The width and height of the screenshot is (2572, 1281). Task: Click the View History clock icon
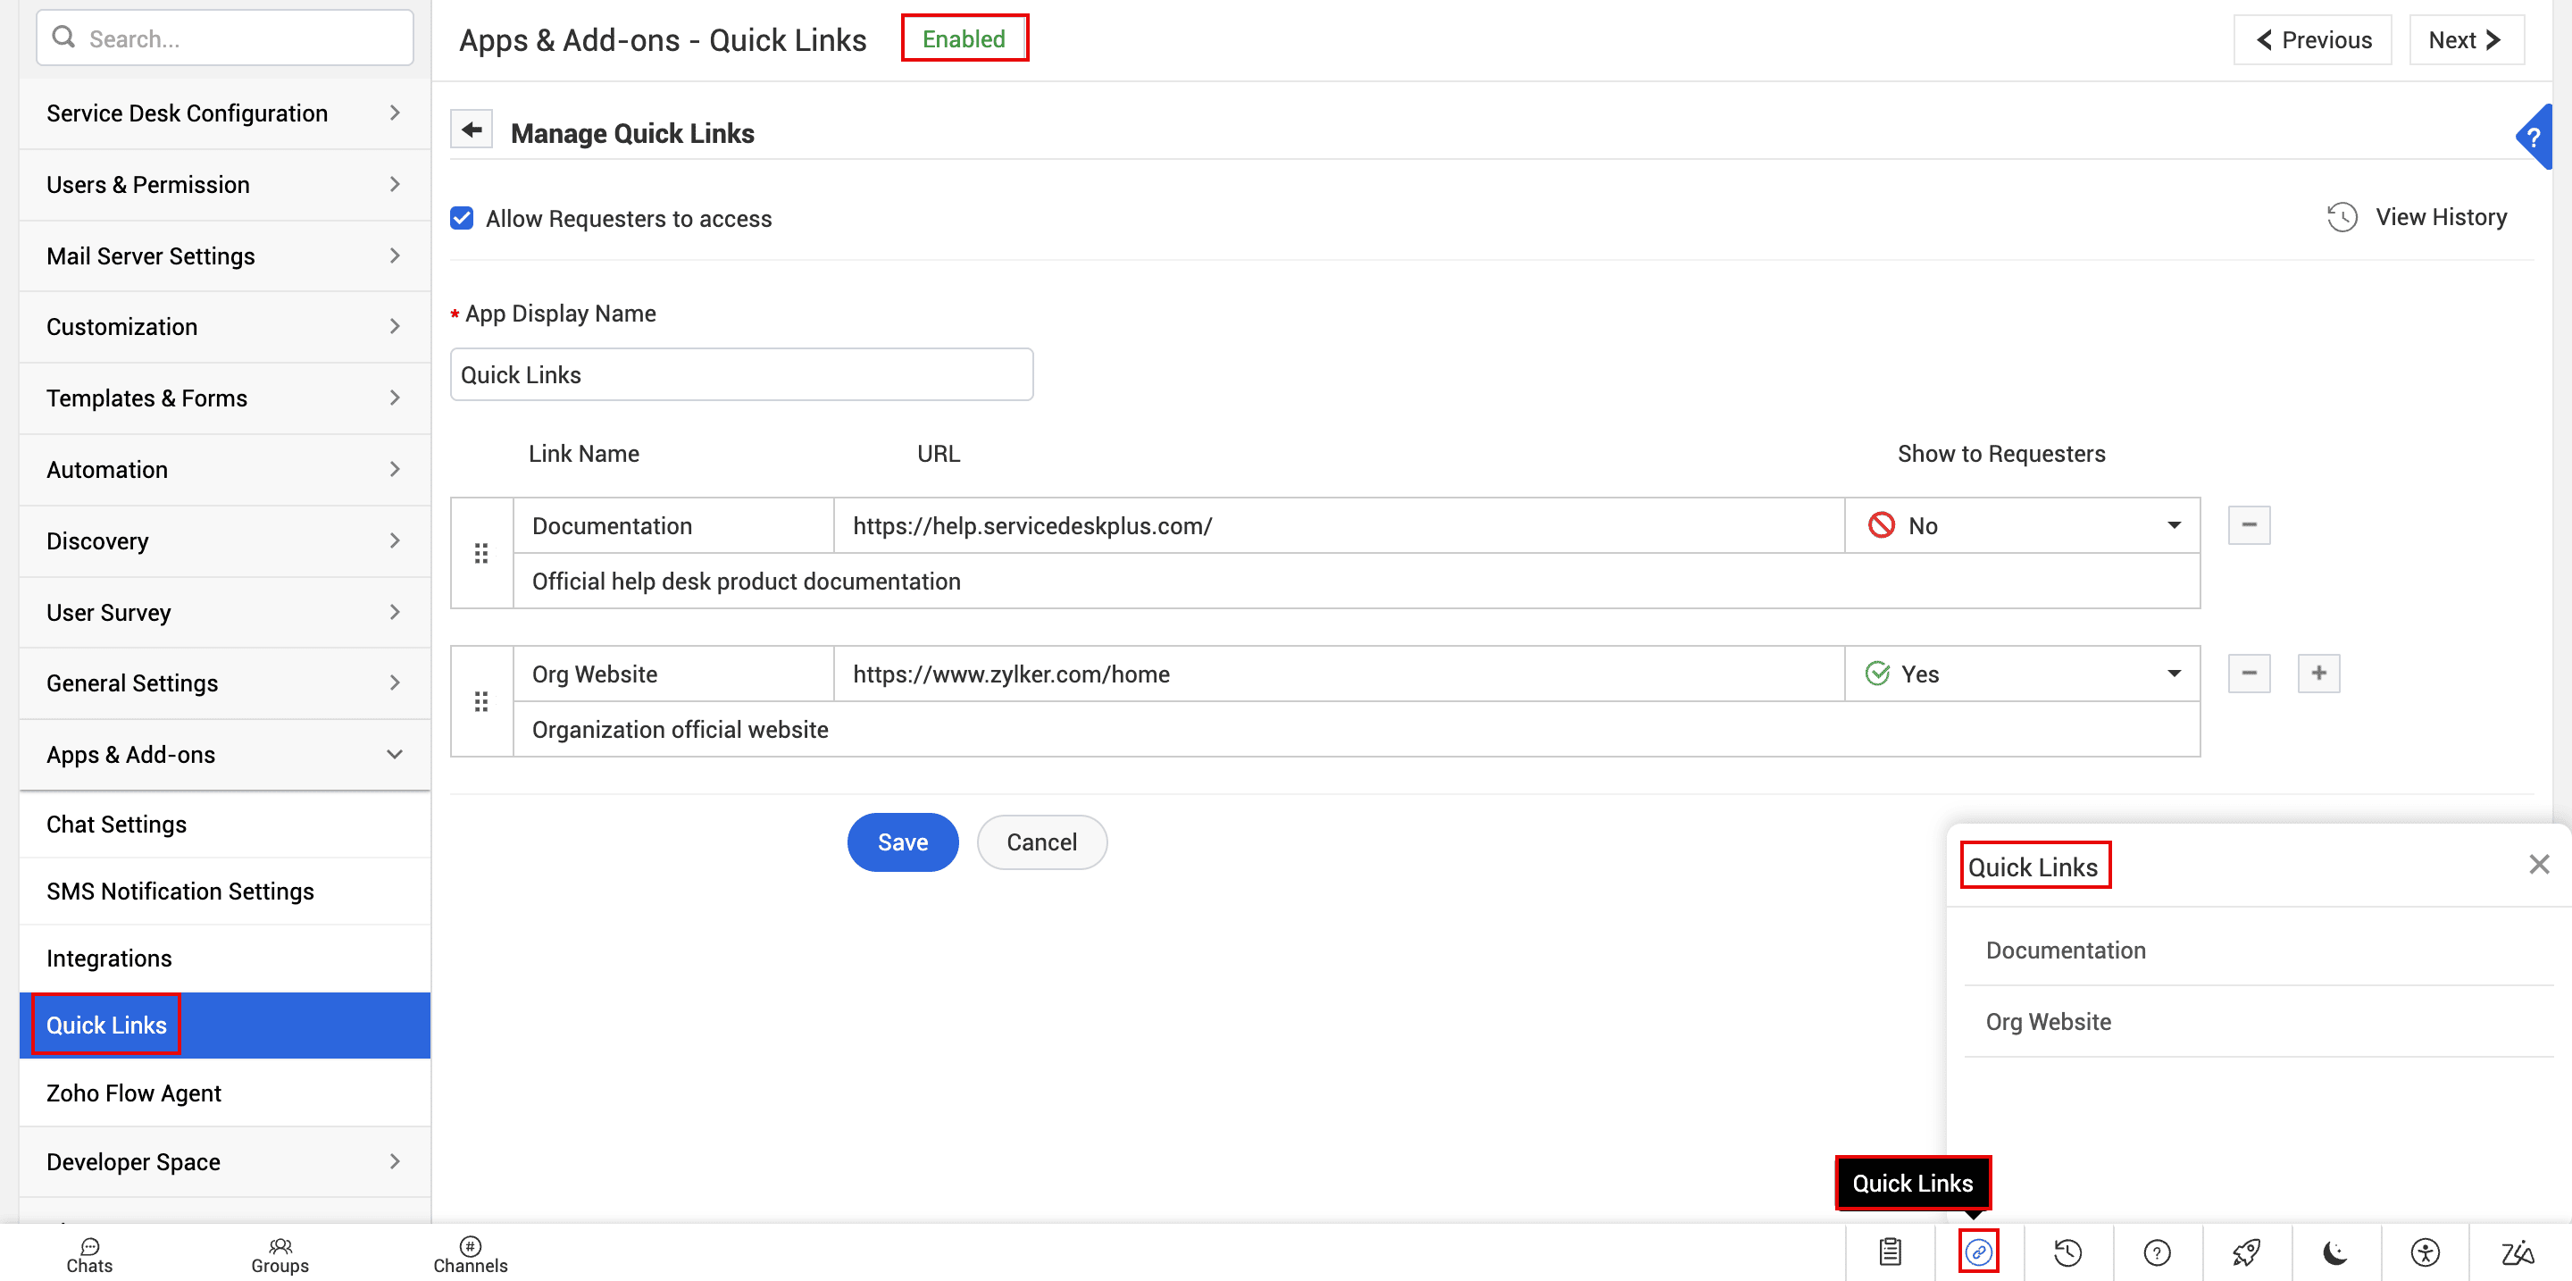click(x=2342, y=217)
